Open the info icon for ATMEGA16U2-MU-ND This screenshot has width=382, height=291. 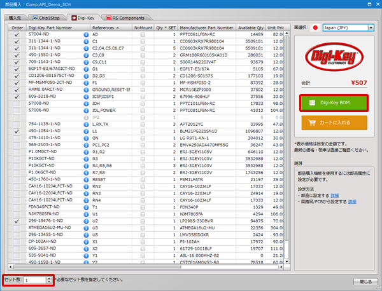(86, 228)
